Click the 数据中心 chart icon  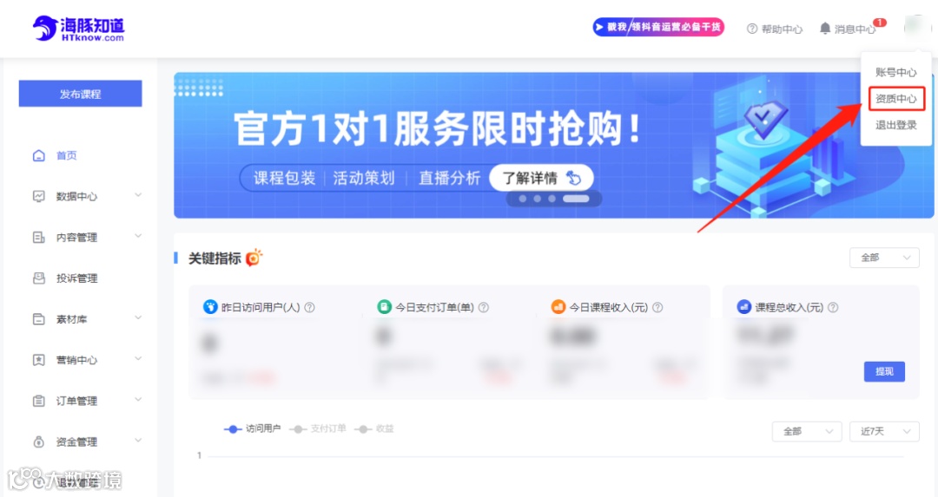pyautogui.click(x=39, y=196)
